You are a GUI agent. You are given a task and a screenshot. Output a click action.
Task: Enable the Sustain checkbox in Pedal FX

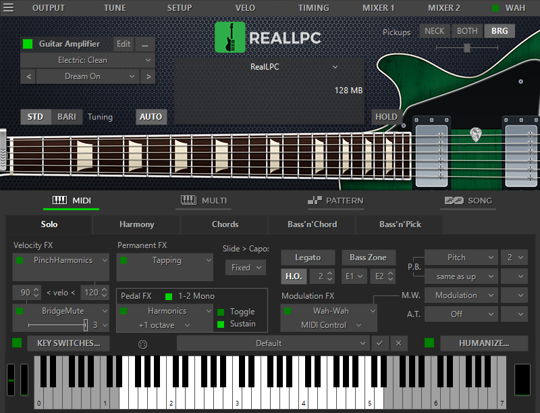[x=221, y=325]
